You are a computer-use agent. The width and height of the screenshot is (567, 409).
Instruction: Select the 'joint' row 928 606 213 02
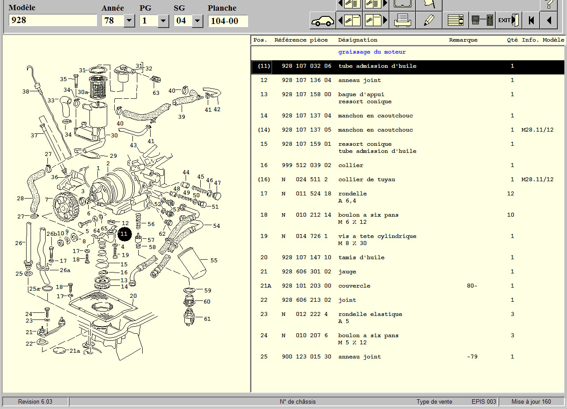point(408,300)
